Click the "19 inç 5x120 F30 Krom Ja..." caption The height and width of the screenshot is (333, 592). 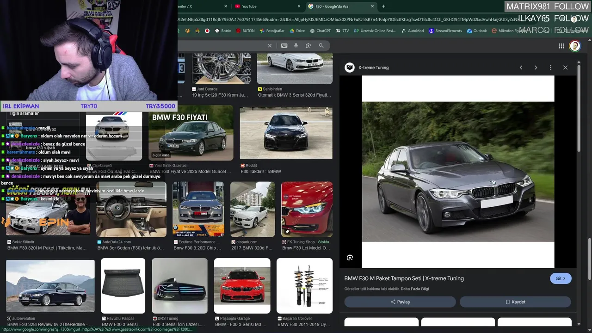coord(221,95)
